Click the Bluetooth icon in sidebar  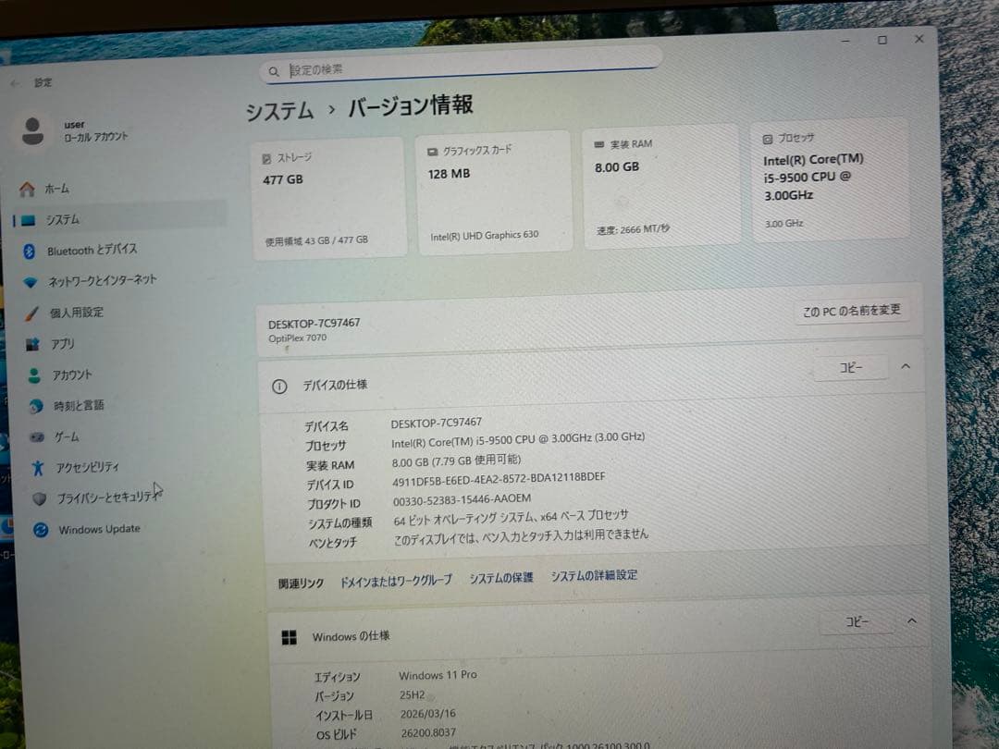tap(30, 251)
